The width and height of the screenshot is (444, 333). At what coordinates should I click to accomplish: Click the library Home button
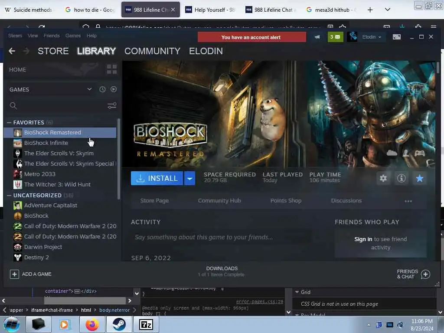(x=17, y=70)
